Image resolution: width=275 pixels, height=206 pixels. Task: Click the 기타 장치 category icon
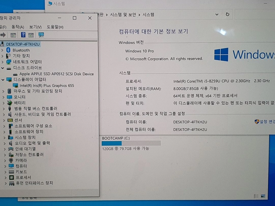pos(8,56)
